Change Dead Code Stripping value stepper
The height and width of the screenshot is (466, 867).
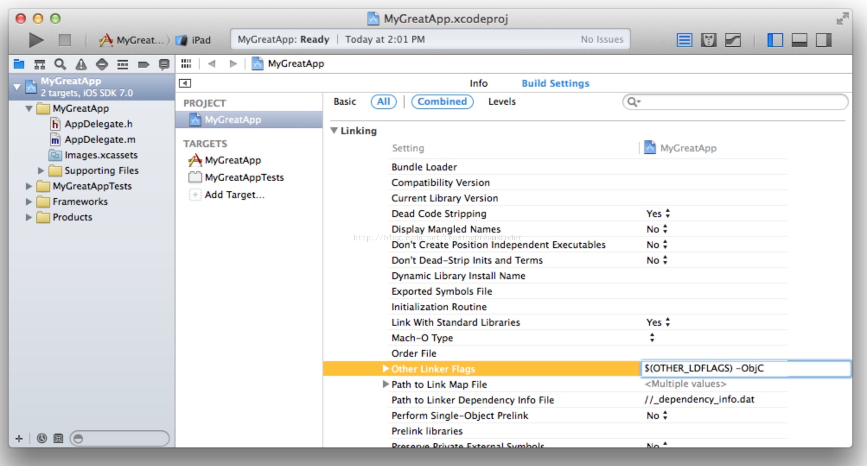668,213
